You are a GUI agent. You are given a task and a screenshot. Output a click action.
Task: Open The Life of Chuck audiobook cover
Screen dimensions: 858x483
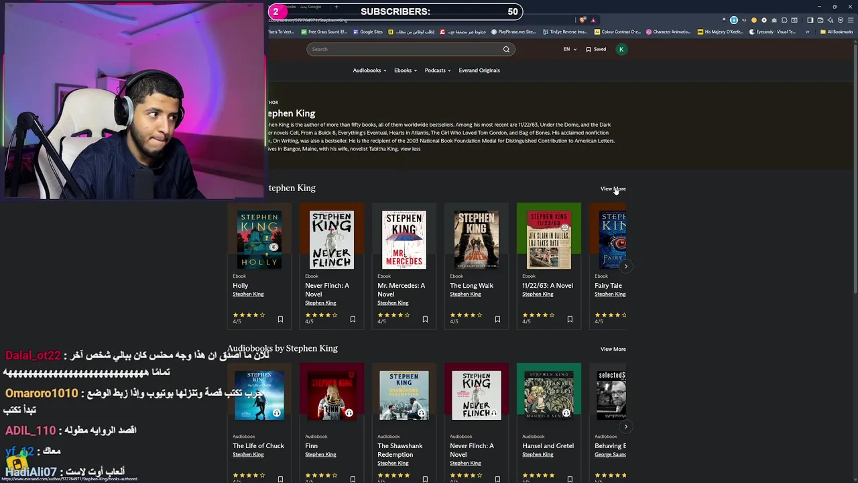tap(259, 396)
